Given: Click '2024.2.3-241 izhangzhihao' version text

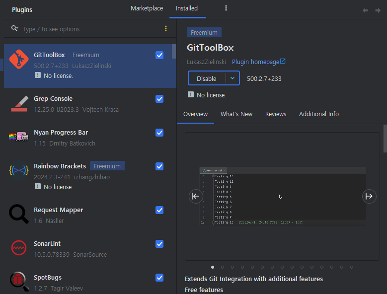Looking at the screenshot, I should [72, 177].
